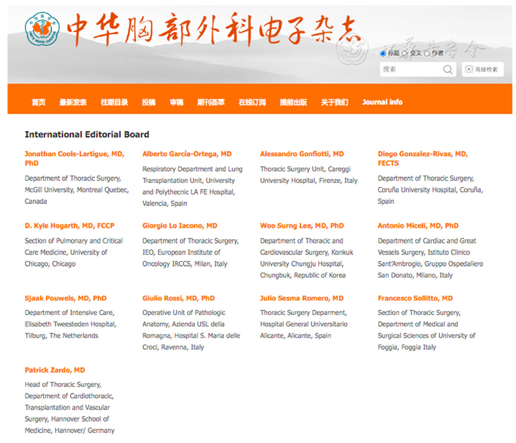
Task: Select the 标题 (title) radio button
Action: coord(383,54)
